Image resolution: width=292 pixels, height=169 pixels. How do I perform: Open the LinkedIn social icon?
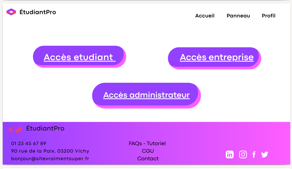230,155
